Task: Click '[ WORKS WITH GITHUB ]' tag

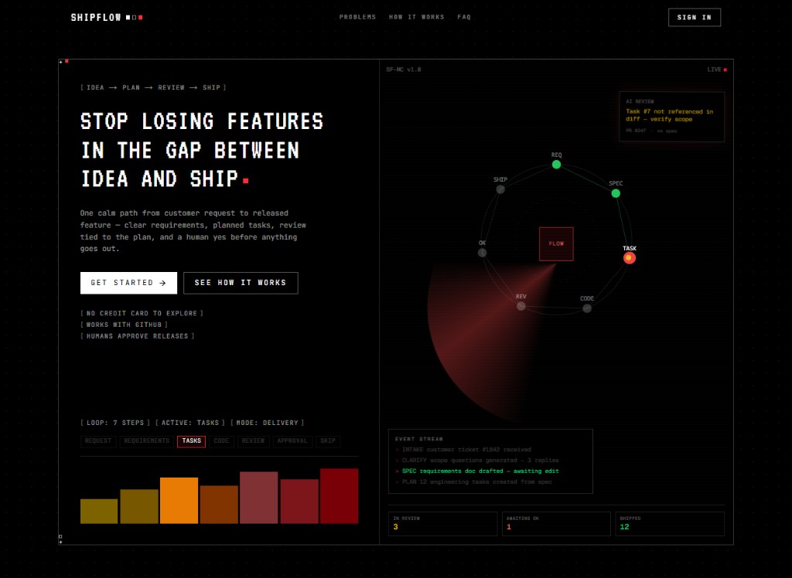Action: click(125, 325)
